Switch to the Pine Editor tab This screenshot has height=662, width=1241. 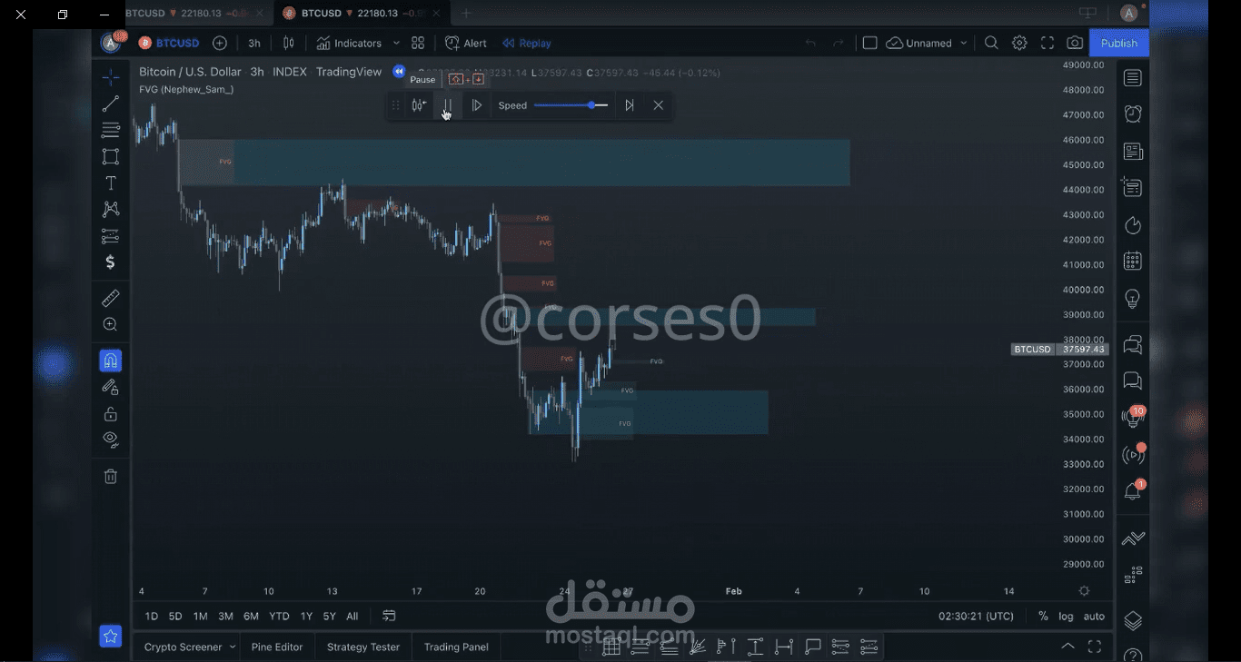[277, 647]
